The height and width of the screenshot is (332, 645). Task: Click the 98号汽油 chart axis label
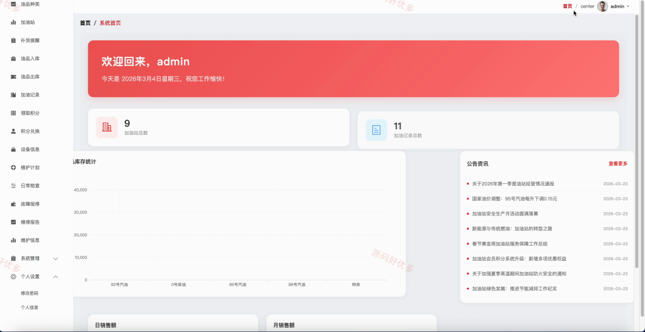click(297, 285)
